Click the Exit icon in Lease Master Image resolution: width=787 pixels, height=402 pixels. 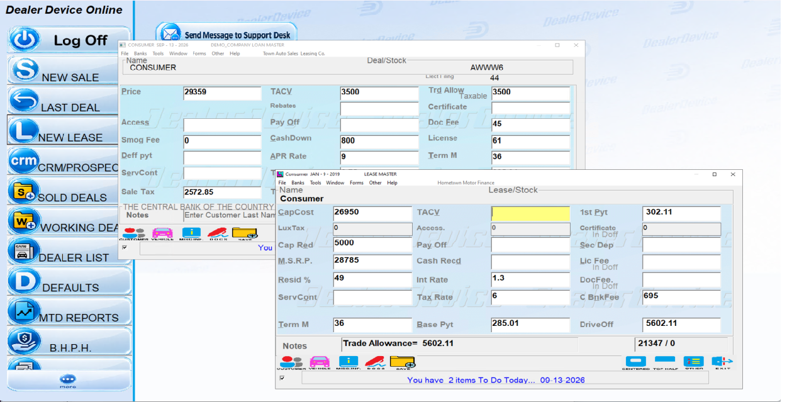click(722, 363)
